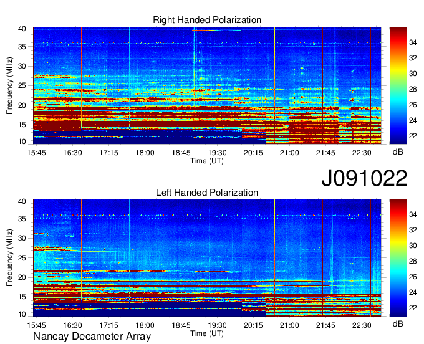Click 21:00 tick under Left Handed plot

tap(289, 325)
